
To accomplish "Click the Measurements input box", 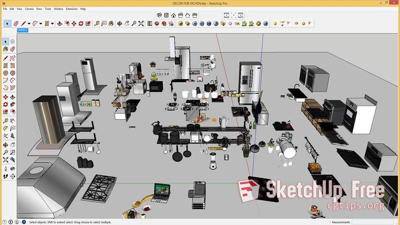I will click(x=373, y=222).
